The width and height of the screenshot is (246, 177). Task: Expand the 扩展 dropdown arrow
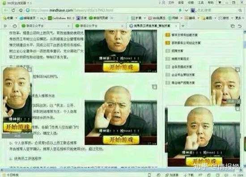(144, 18)
